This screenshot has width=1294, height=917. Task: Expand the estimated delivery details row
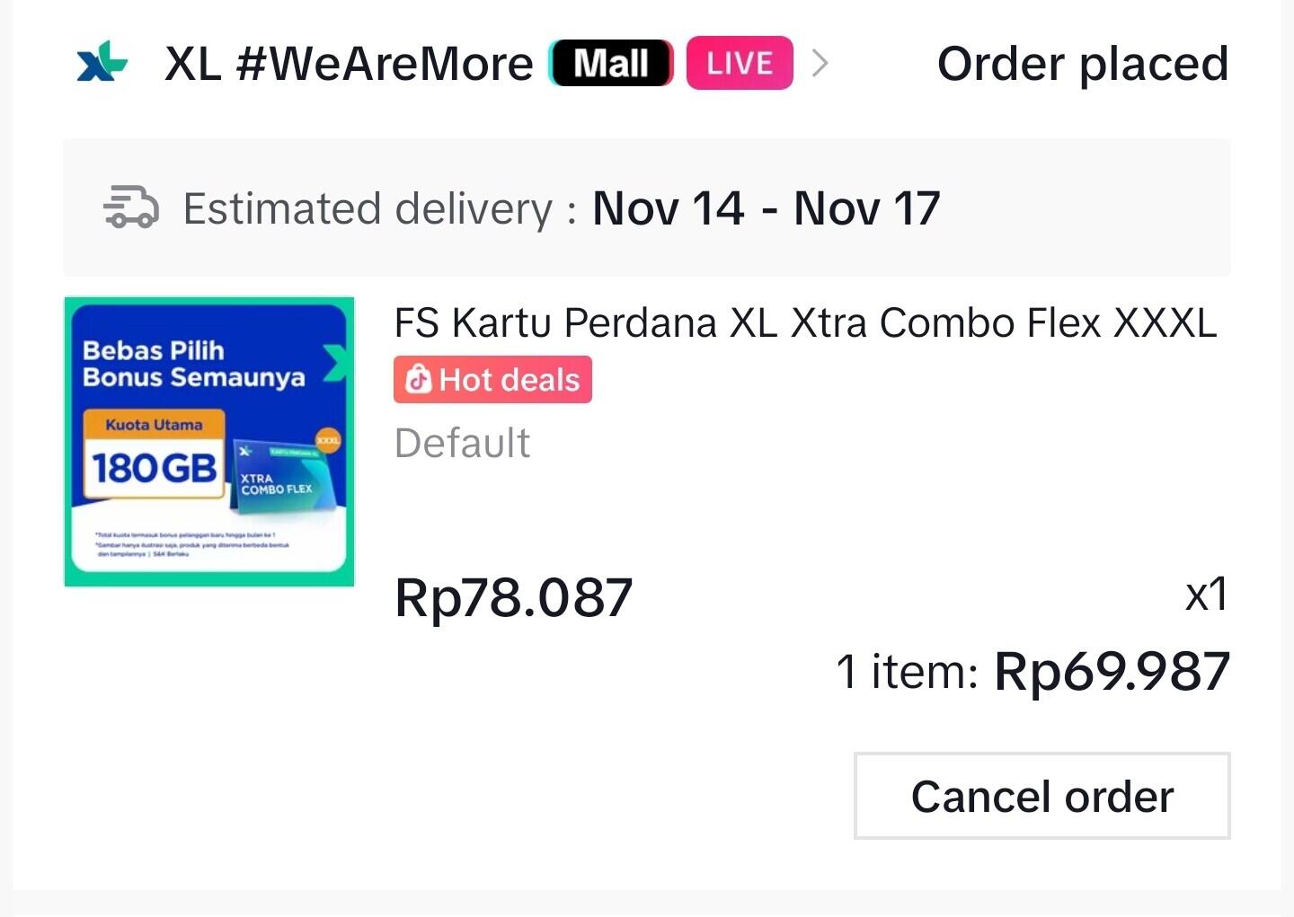(646, 207)
